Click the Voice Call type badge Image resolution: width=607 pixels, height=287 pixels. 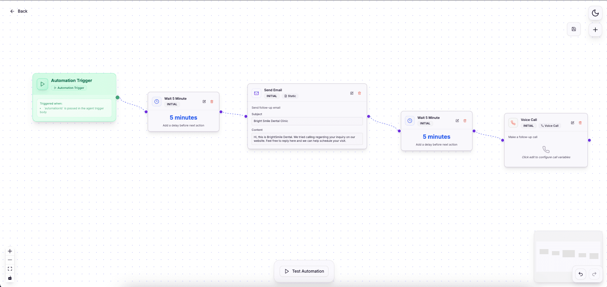pyautogui.click(x=550, y=126)
